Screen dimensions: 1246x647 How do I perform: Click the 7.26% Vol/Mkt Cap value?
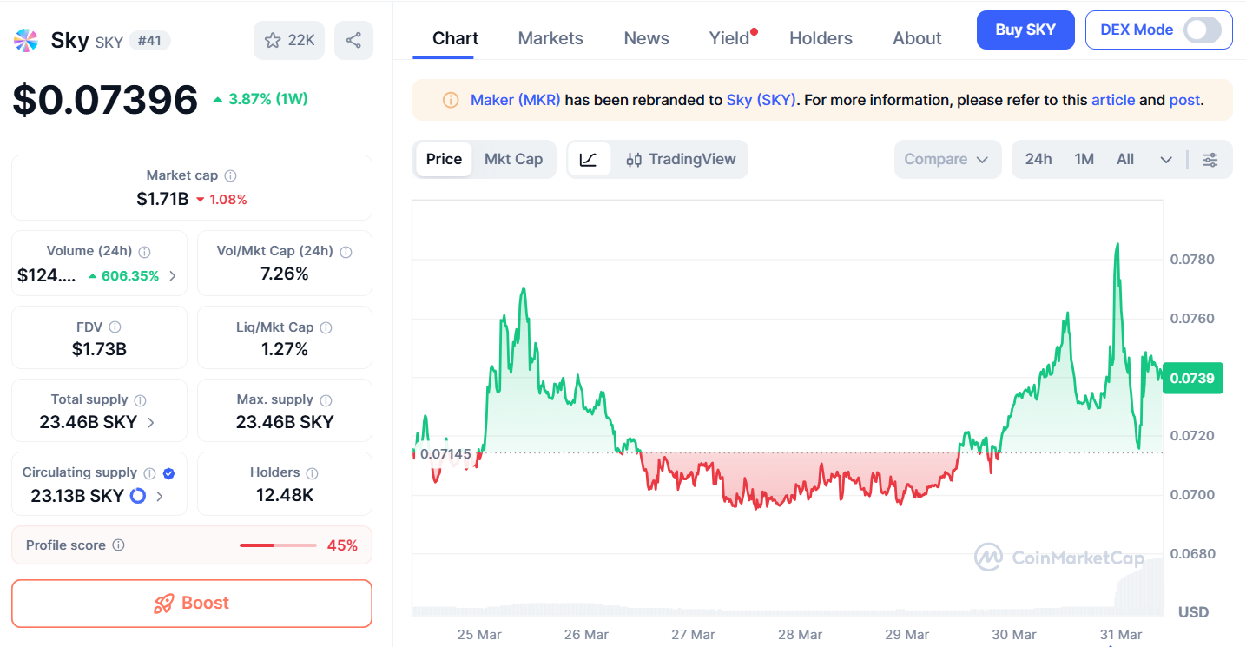click(285, 274)
